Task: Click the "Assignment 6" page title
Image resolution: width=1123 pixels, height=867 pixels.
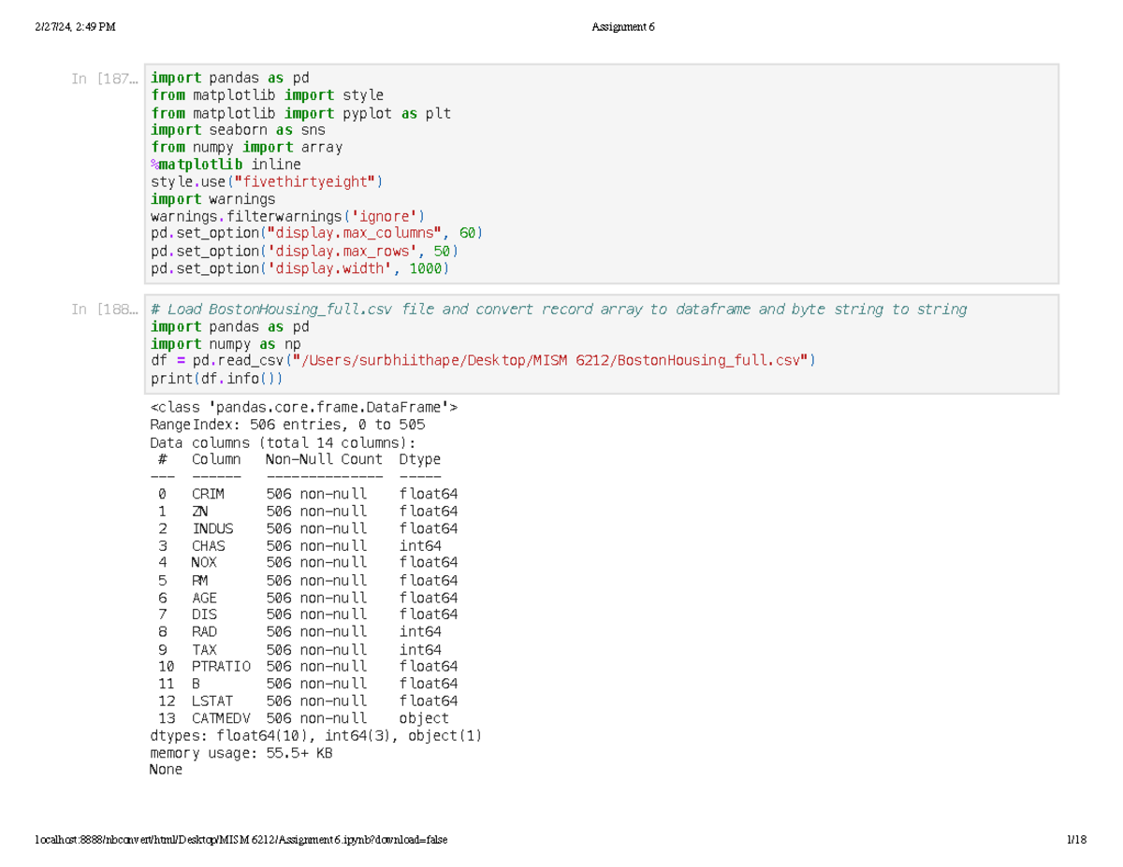Action: click(x=624, y=27)
